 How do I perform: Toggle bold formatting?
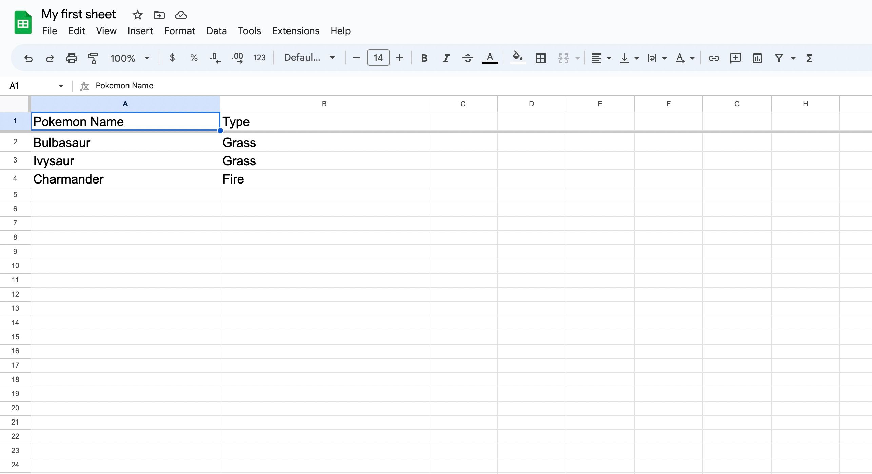click(x=424, y=58)
